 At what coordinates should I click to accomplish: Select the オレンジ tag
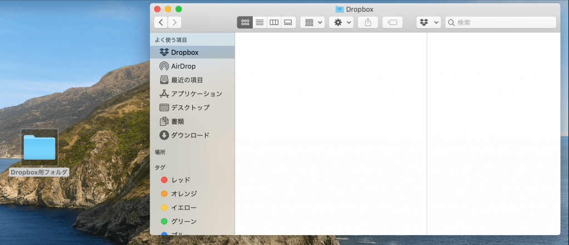pos(192,193)
